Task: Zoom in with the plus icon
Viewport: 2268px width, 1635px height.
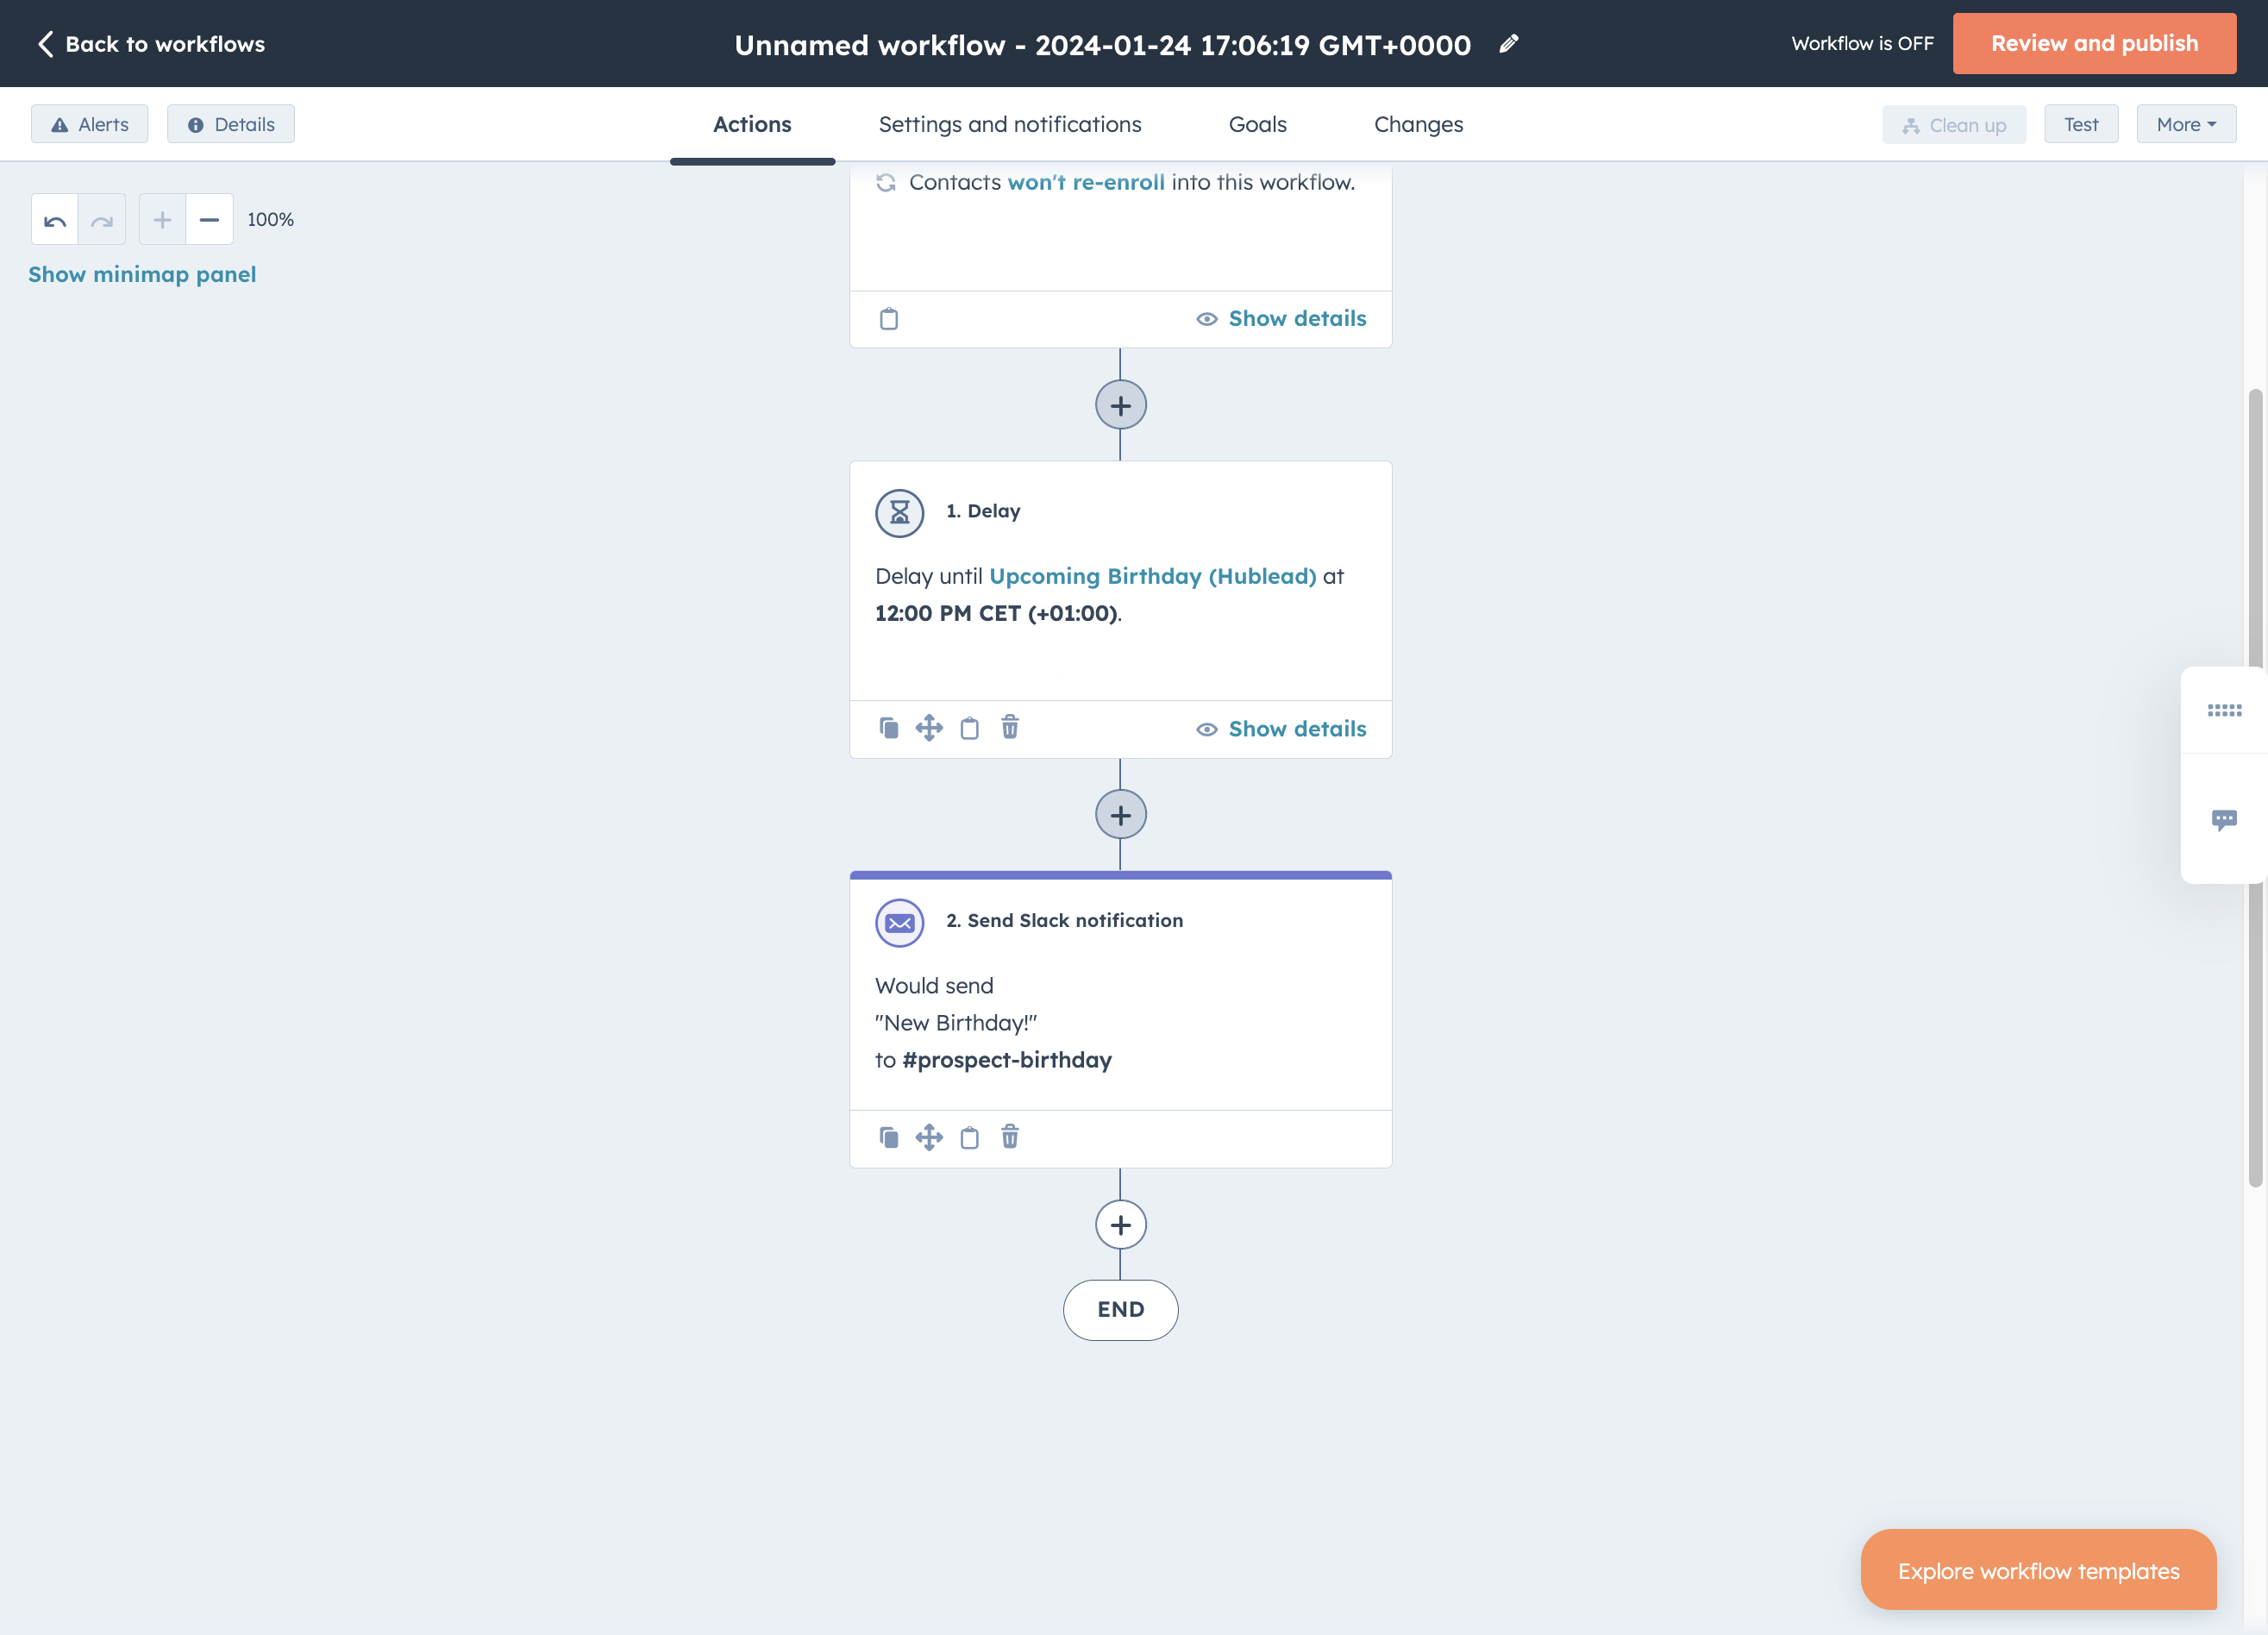Action: pos(162,220)
